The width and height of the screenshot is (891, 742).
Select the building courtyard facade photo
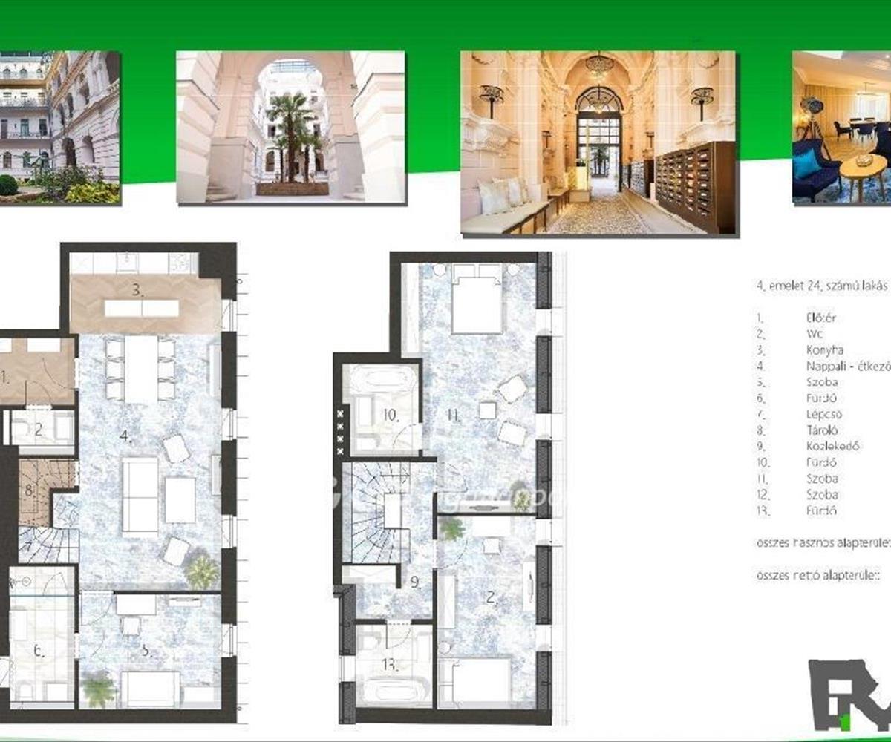point(59,127)
